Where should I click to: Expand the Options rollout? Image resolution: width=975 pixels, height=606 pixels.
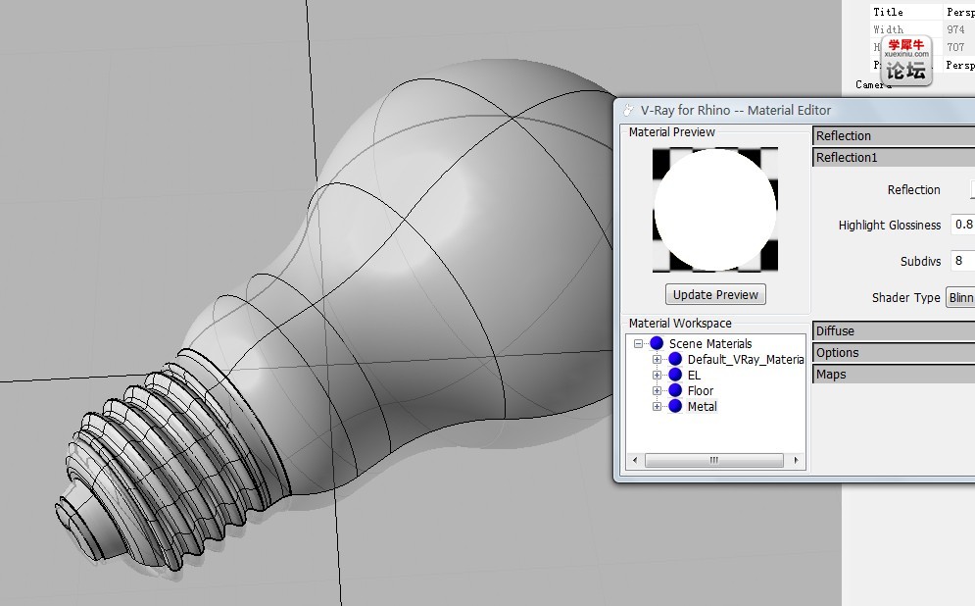[x=894, y=352]
